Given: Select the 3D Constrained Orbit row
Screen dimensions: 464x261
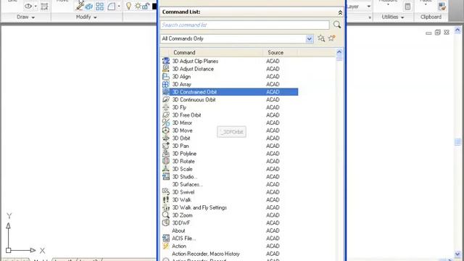Looking at the screenshot, I should click(x=230, y=92).
